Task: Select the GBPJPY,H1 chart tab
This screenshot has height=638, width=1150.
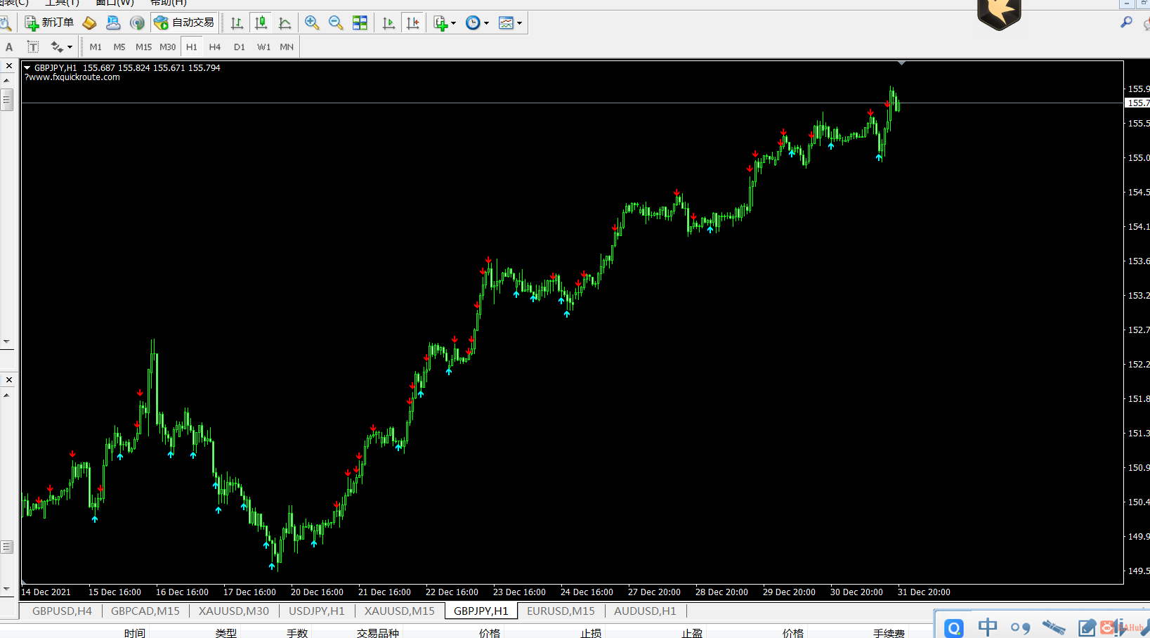Action: click(481, 611)
